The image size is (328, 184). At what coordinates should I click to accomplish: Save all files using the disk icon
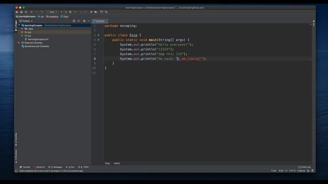[x=22, y=12]
